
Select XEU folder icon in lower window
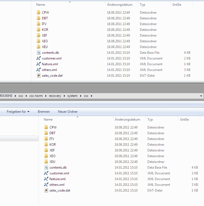click(x=46, y=162)
